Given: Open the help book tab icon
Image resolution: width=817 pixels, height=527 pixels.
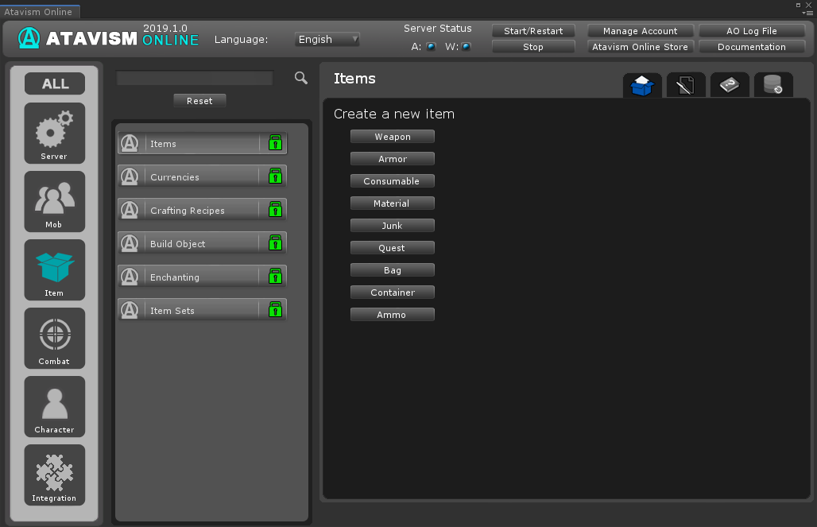Looking at the screenshot, I should click(x=729, y=84).
